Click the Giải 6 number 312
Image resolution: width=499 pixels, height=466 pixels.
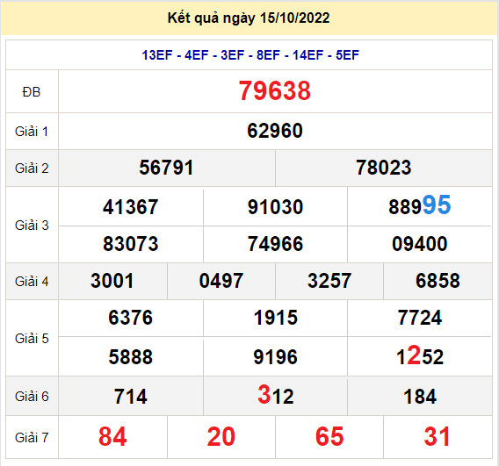[x=276, y=395]
